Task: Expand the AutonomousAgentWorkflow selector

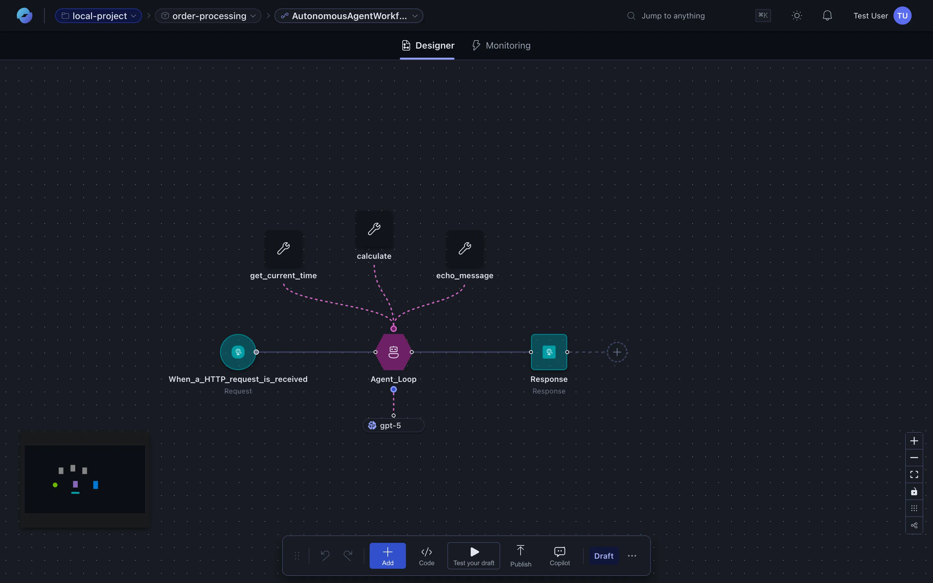Action: point(349,16)
